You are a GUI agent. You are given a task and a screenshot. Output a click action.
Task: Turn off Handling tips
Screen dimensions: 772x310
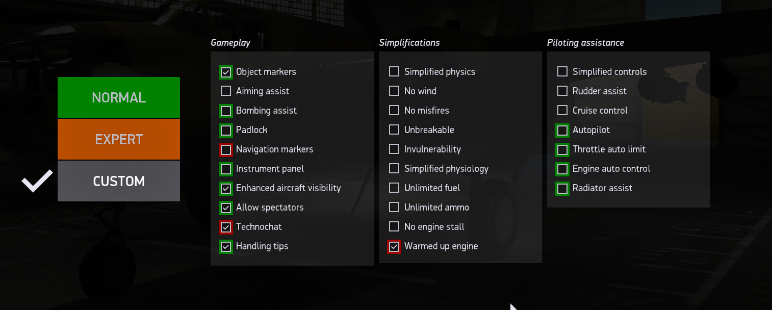coord(226,246)
